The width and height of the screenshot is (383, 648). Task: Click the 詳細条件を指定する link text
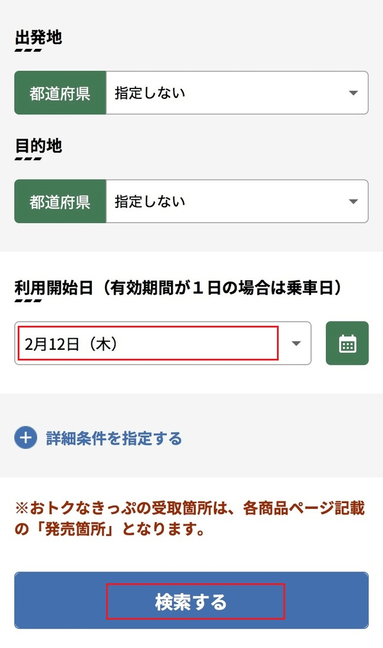(x=114, y=438)
